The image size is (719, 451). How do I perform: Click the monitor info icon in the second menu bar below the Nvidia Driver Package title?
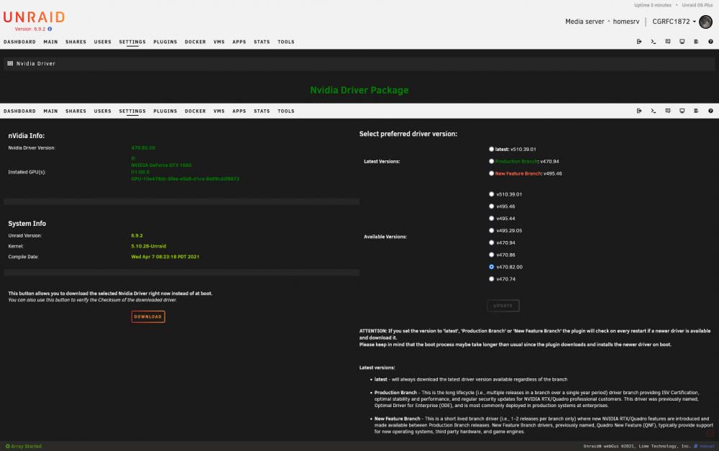click(682, 111)
